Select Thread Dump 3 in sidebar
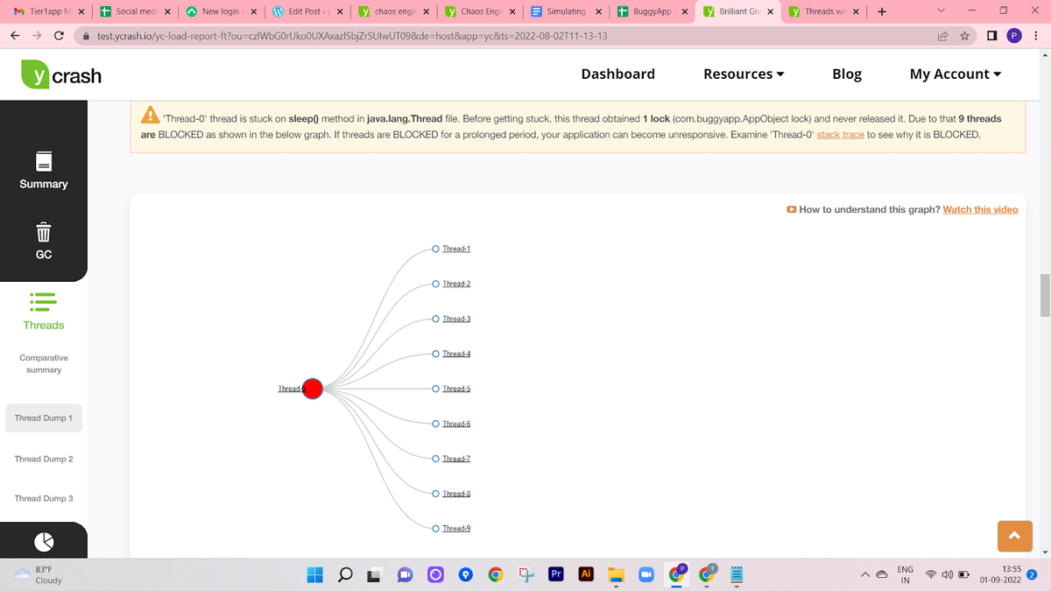 [x=44, y=498]
